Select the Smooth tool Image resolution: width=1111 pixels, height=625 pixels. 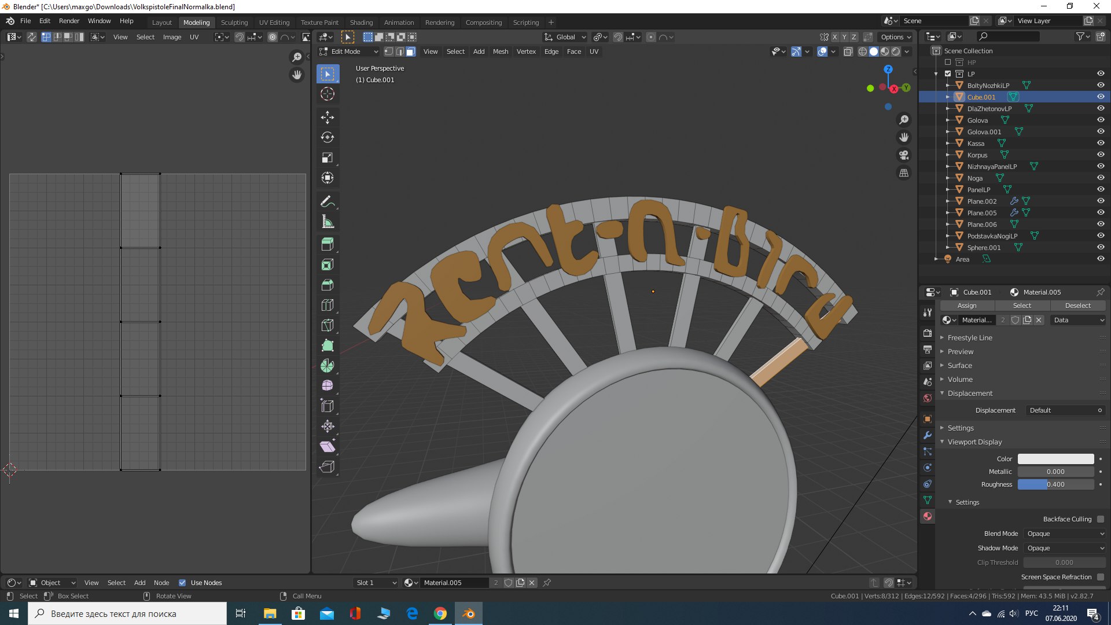point(328,386)
